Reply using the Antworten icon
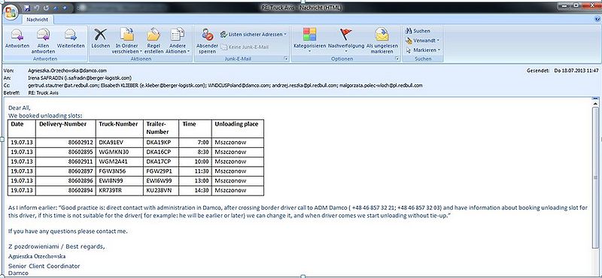This screenshot has height=278, width=602. coord(17,38)
